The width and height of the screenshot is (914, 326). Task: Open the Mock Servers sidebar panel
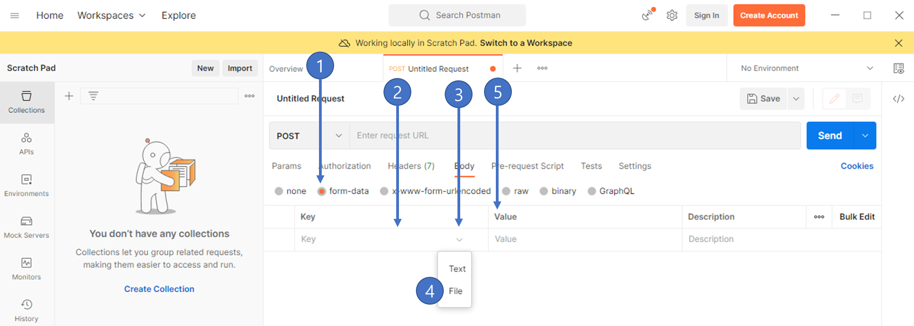pyautogui.click(x=27, y=228)
